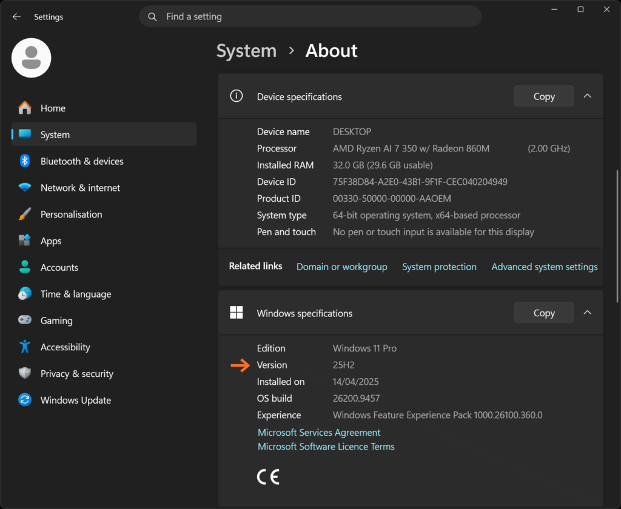
Task: Open Microsoft Software Licence Terms link
Action: point(326,447)
